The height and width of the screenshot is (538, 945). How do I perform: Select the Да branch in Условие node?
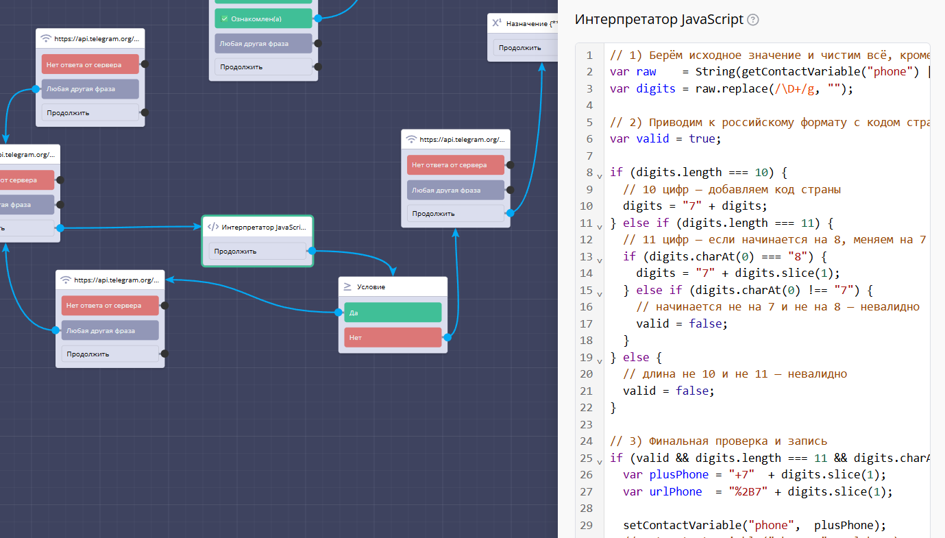click(393, 313)
